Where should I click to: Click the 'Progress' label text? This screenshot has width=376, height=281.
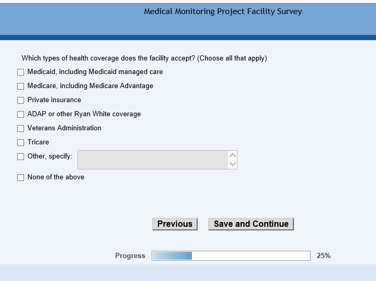click(130, 256)
